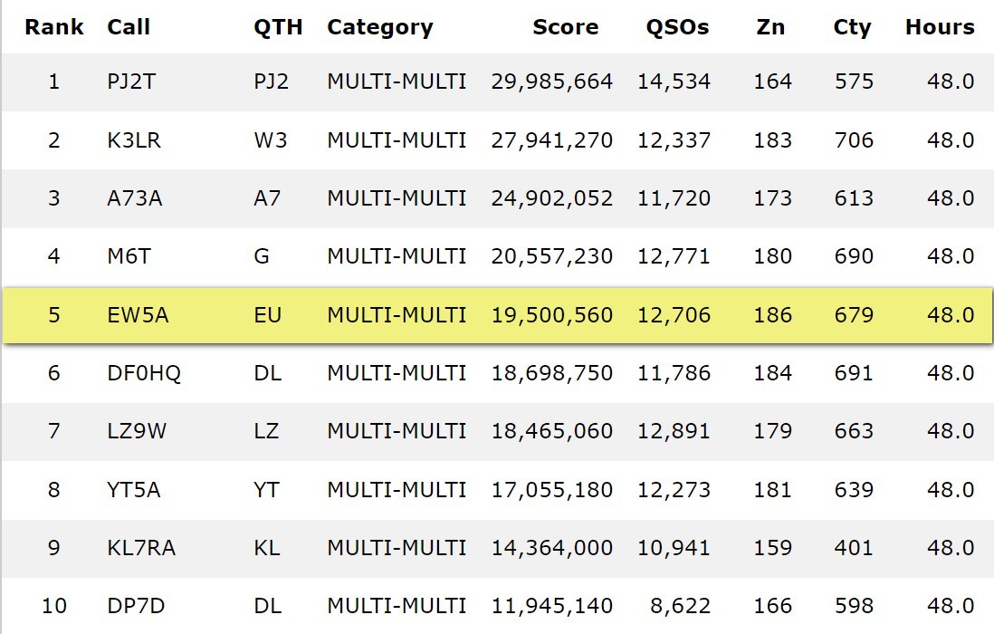Open the PJ2T callsign entry
Image resolution: width=994 pixels, height=634 pixels.
point(130,82)
